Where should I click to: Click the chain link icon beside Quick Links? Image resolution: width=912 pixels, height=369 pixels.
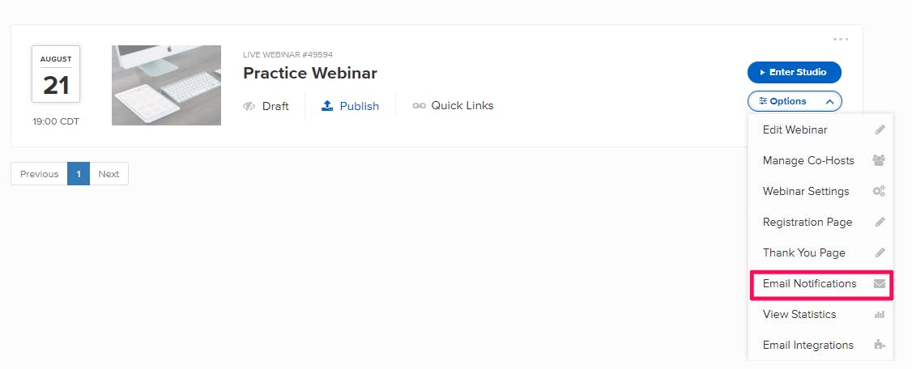(x=419, y=106)
